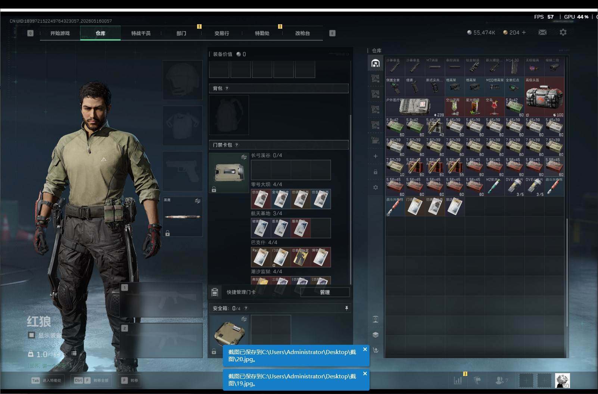Select the 5.56x45 ammo stack of 55

tap(455, 167)
